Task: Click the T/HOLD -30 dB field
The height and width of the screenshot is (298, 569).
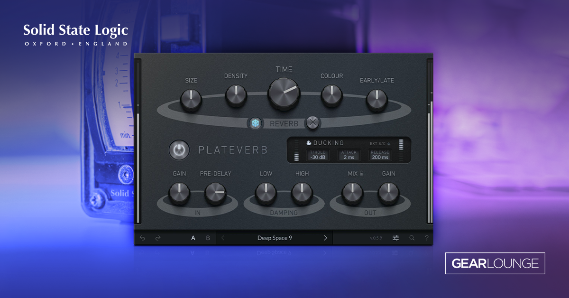Action: click(x=318, y=155)
